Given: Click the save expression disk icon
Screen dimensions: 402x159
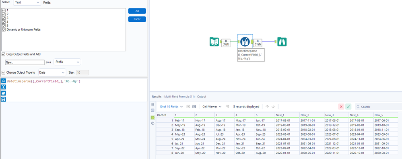Looking at the screenshot, I should pyautogui.click(x=4, y=99).
